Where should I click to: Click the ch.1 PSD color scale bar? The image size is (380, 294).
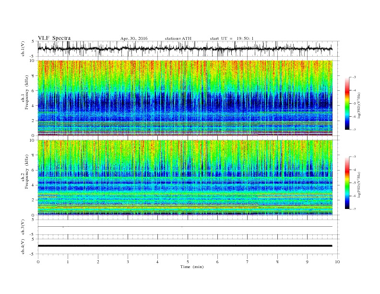[x=347, y=103]
